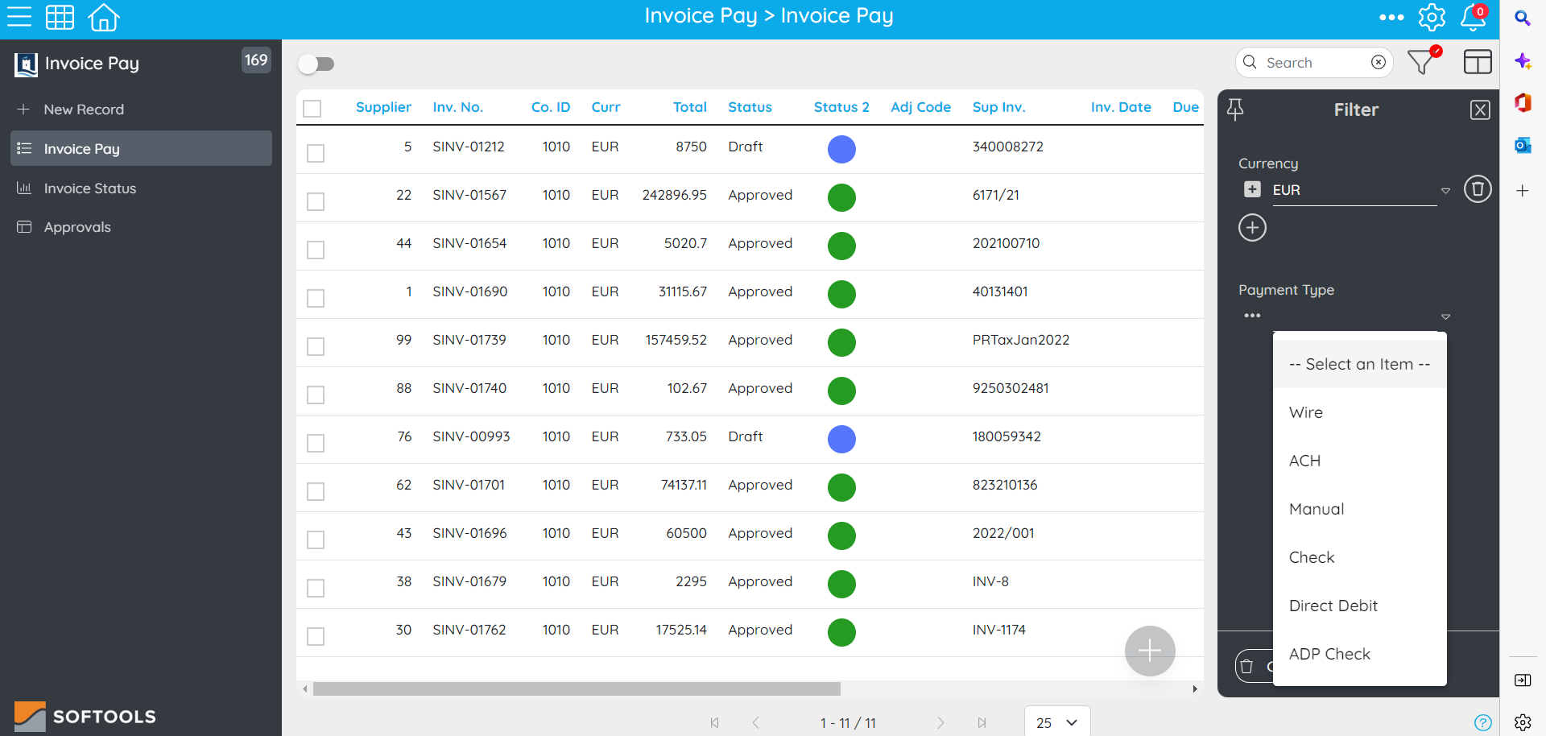This screenshot has width=1546, height=736.
Task: Open settings gear in the header
Action: pos(1432,17)
